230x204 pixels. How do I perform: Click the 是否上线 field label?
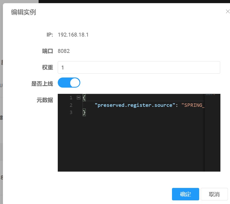(x=42, y=83)
